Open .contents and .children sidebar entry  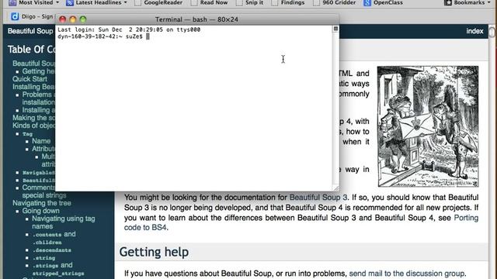54,238
